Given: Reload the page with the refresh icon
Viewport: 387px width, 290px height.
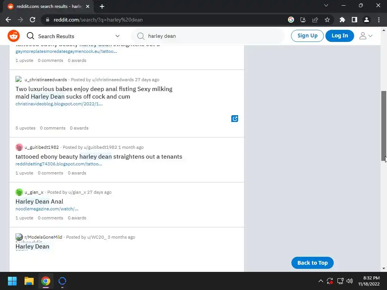Looking at the screenshot, I should (x=33, y=20).
